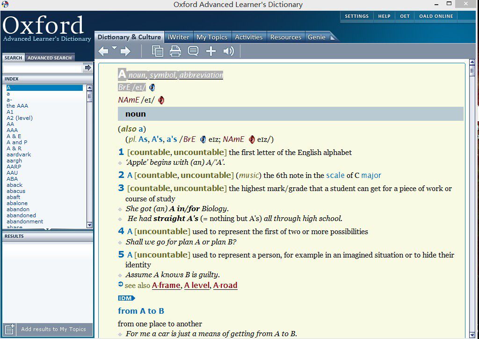Select 'aardvark' in the index list
Screen dimensions: 479x339
click(x=19, y=155)
